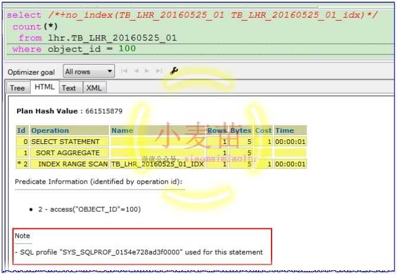Switch to the XML tab

click(94, 88)
